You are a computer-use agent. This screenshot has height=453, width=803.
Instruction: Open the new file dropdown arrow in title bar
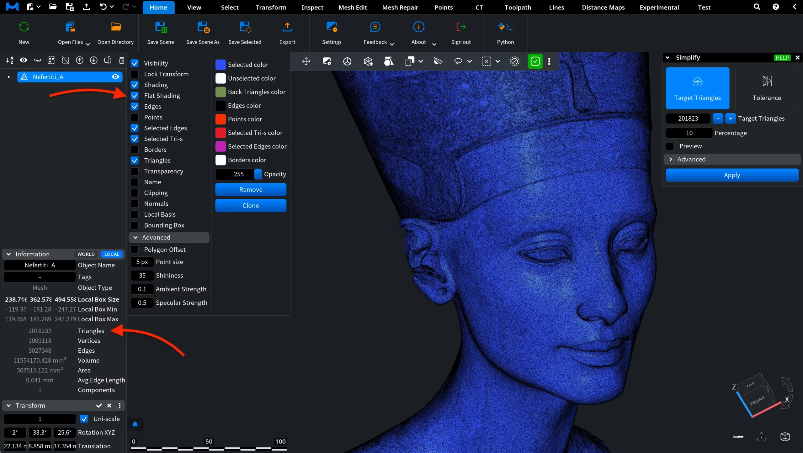(39, 6)
